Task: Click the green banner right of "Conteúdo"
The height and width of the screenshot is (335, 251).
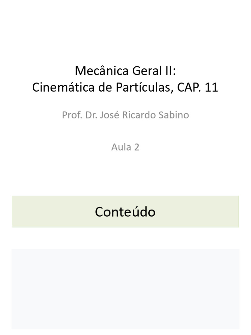Action: point(197,212)
